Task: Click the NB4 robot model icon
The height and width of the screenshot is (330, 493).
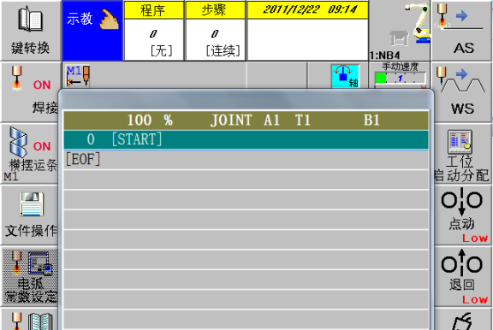Action: point(400,31)
